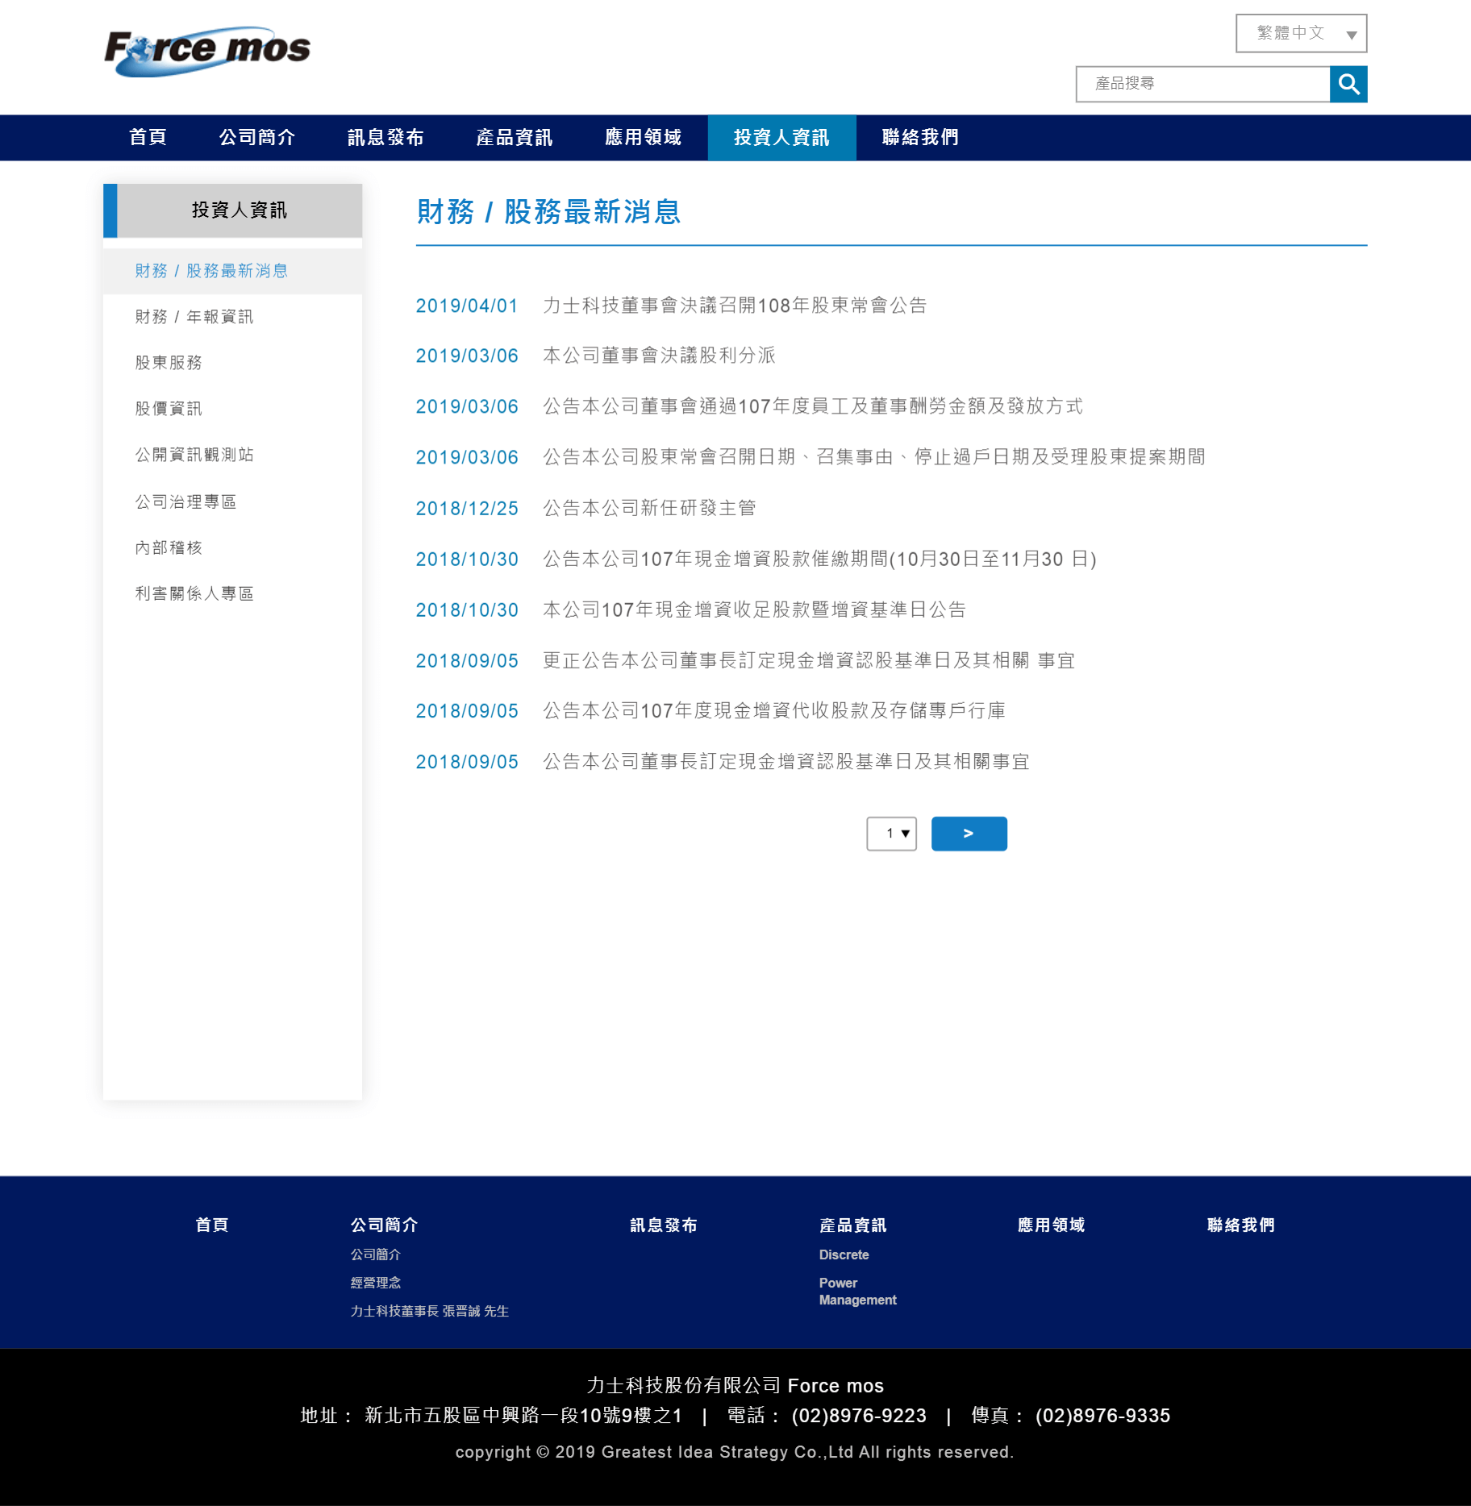The height and width of the screenshot is (1506, 1471).
Task: Click footer Power Management link
Action: tap(857, 1292)
